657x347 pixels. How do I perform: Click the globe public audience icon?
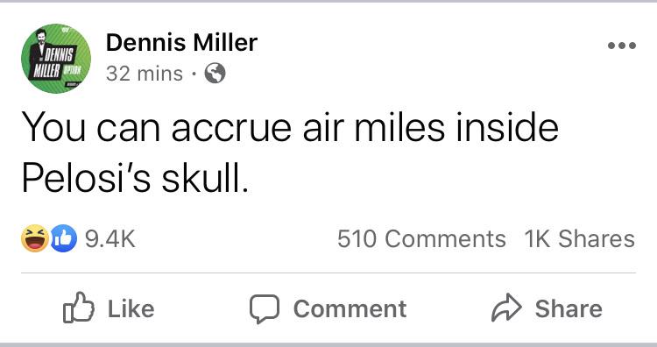[215, 74]
